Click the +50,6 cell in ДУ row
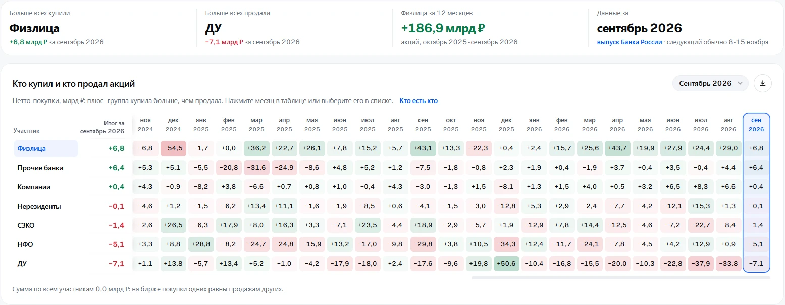 [506, 264]
